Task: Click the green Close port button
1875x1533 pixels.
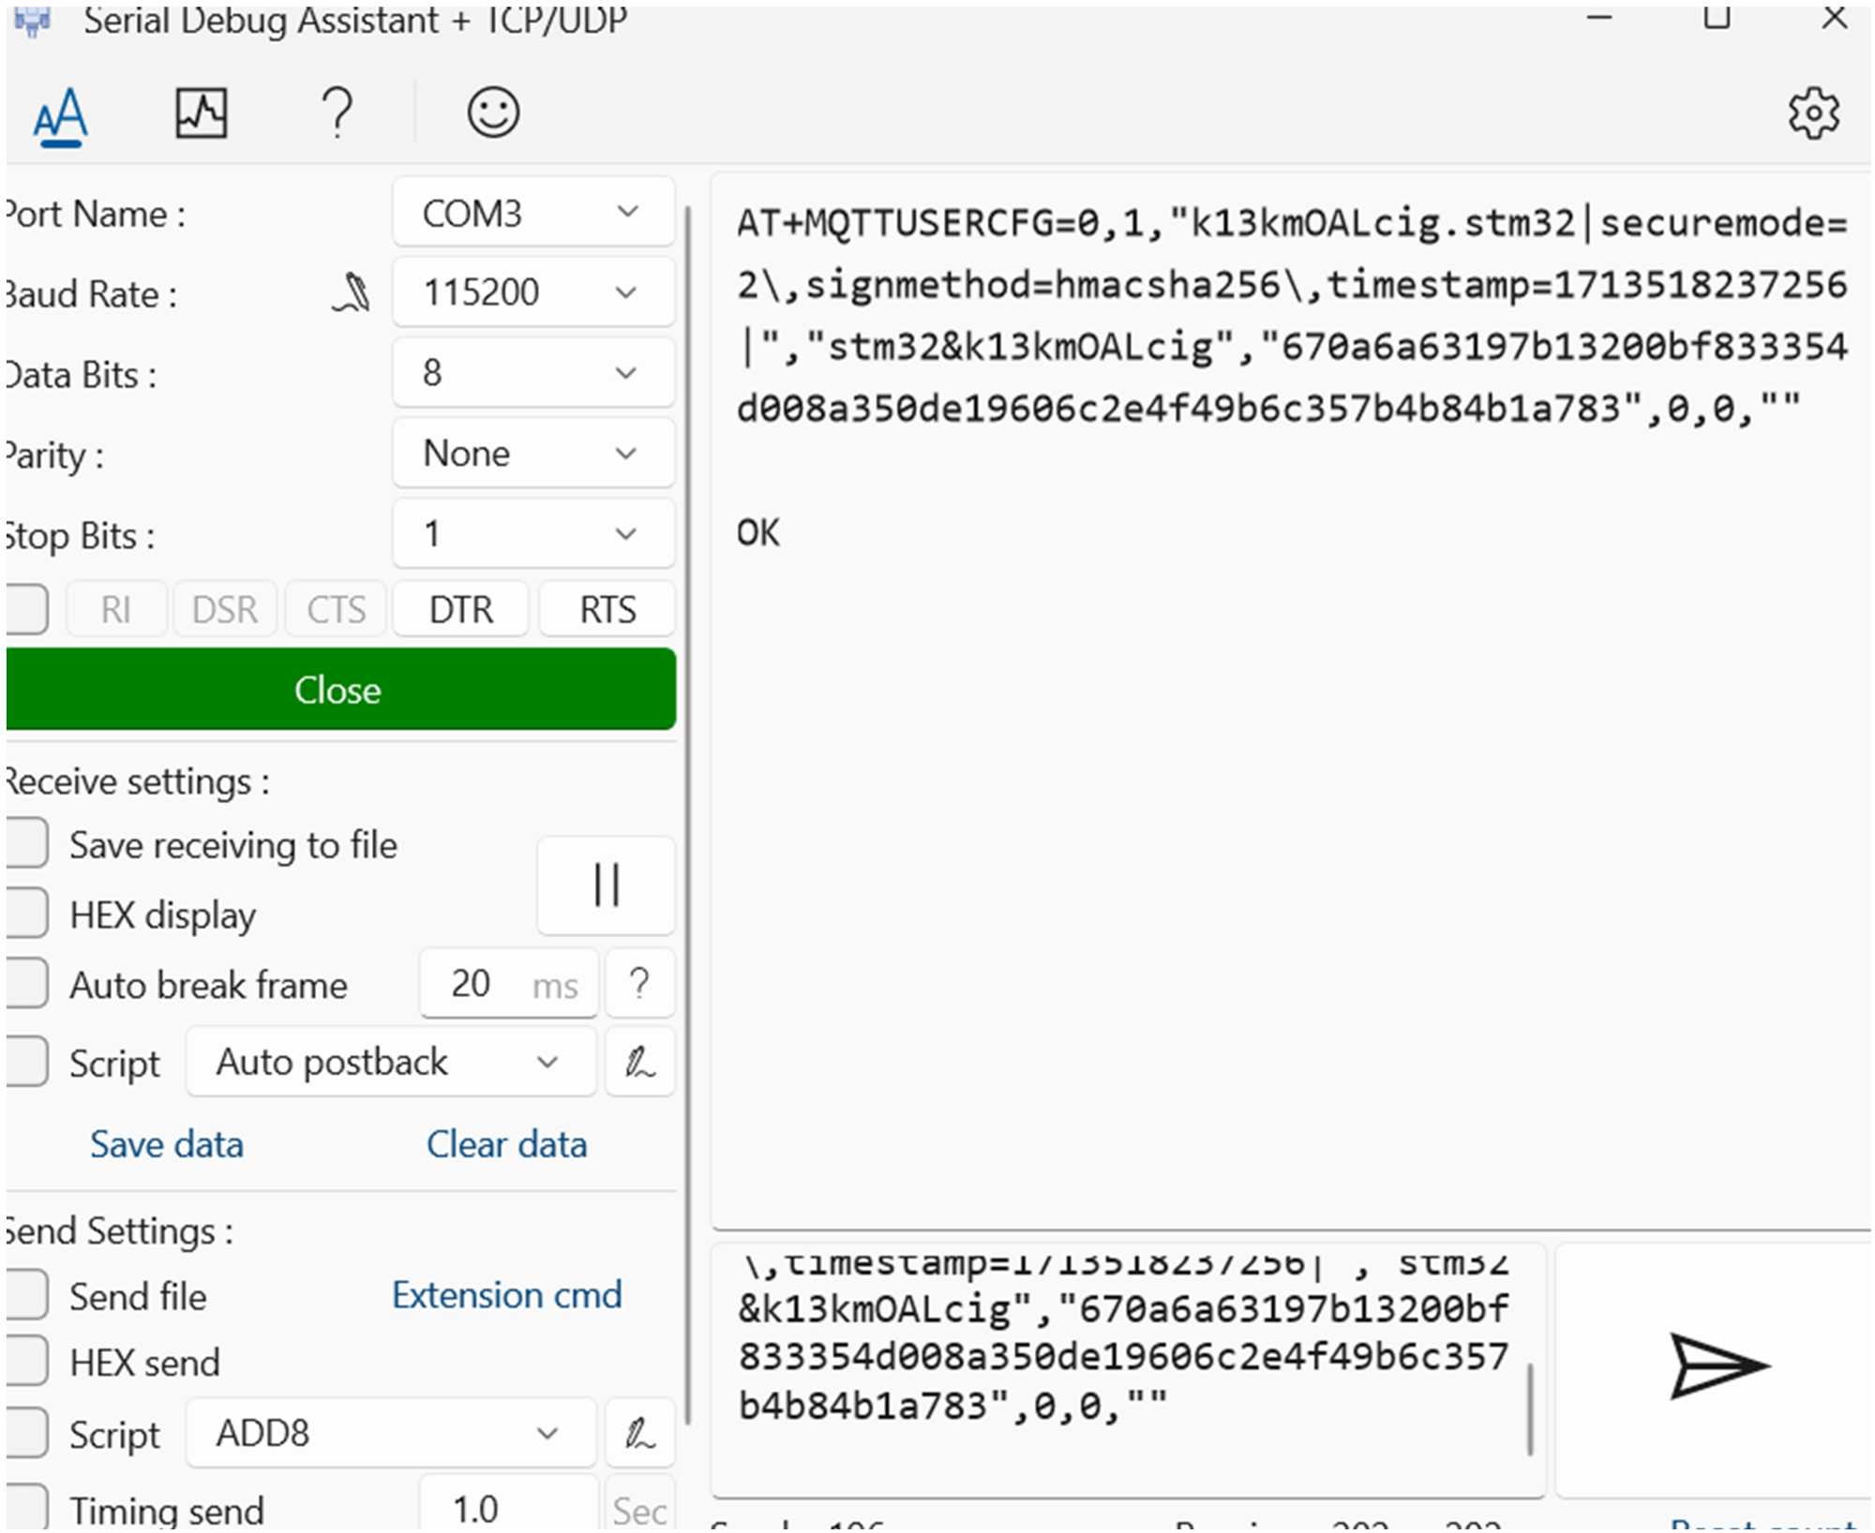Action: tap(339, 690)
